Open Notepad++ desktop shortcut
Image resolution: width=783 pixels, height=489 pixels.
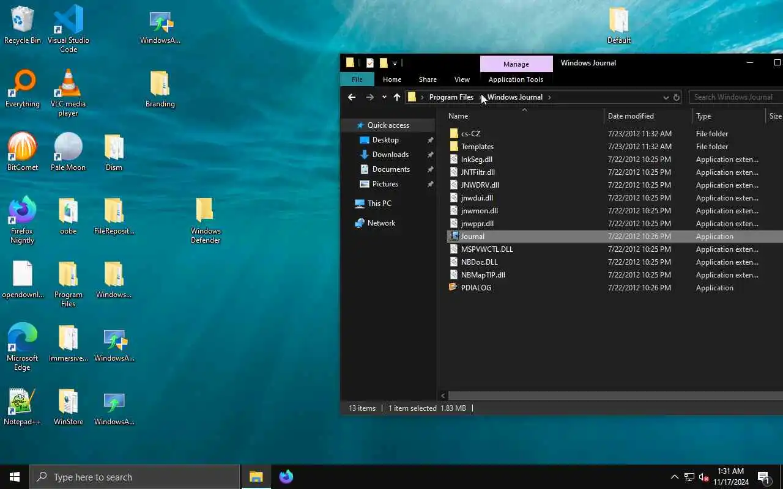coord(23,406)
